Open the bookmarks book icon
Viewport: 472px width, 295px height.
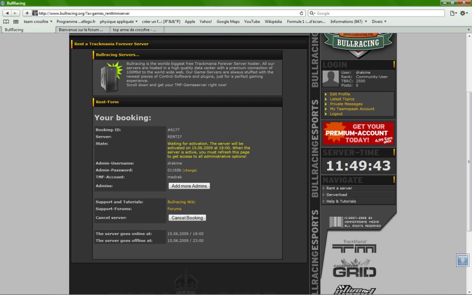6,22
